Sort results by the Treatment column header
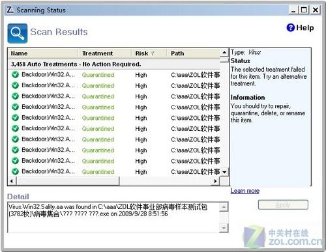The height and width of the screenshot is (252, 326). coord(104,53)
